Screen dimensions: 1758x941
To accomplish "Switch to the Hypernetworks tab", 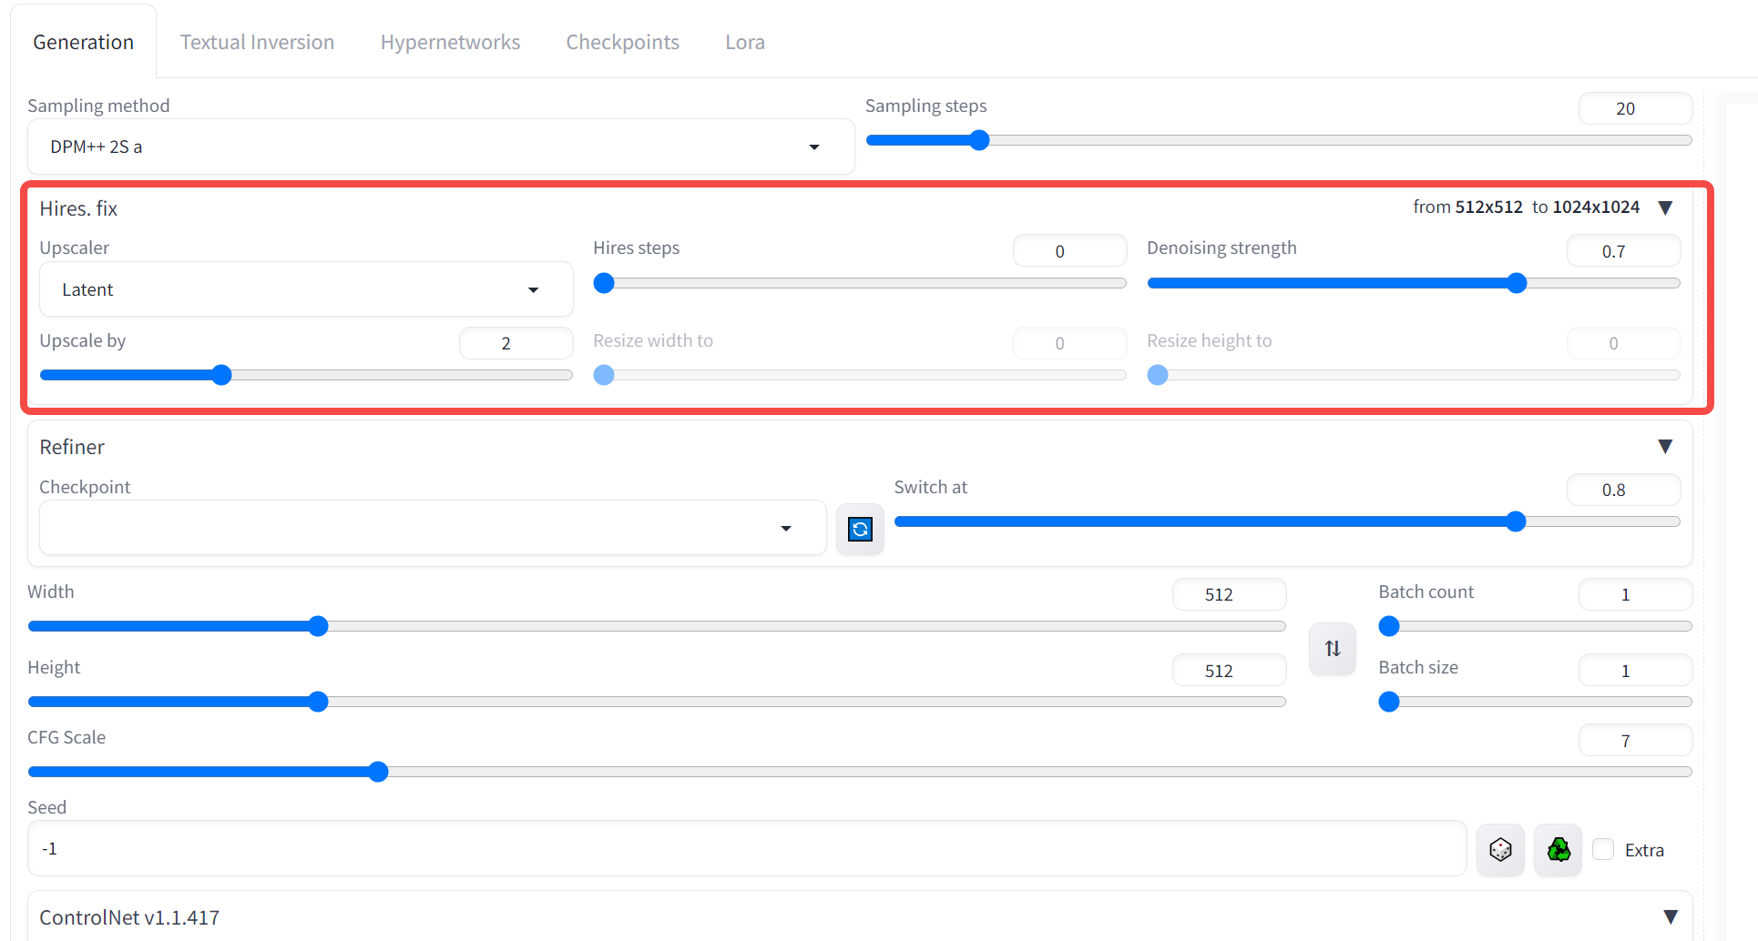I will point(450,42).
